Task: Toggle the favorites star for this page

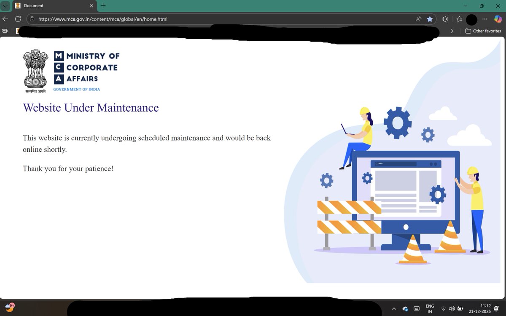Action: coord(430,19)
